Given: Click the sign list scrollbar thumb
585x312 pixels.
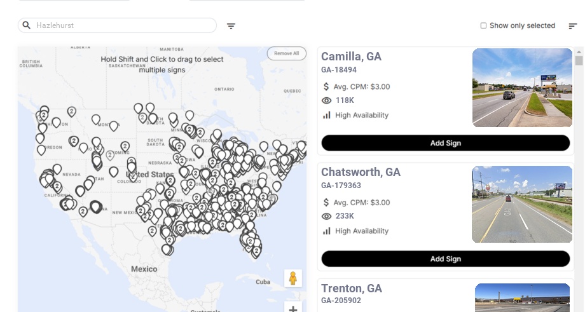Looking at the screenshot, I should pos(579,60).
